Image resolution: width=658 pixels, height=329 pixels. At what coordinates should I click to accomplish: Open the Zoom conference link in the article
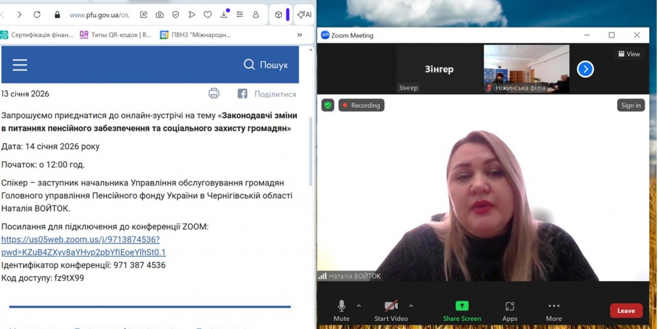pyautogui.click(x=80, y=239)
